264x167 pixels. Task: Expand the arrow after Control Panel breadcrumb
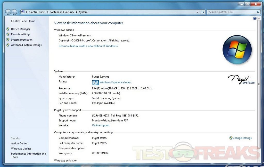[48, 12]
